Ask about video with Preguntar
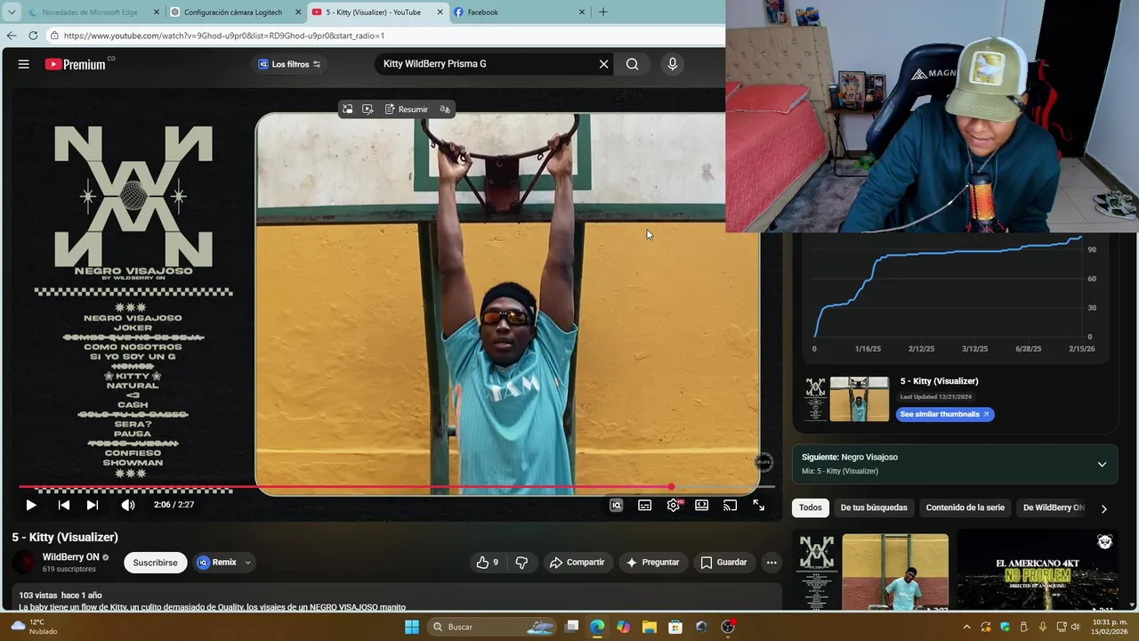The width and height of the screenshot is (1139, 641). coord(652,563)
